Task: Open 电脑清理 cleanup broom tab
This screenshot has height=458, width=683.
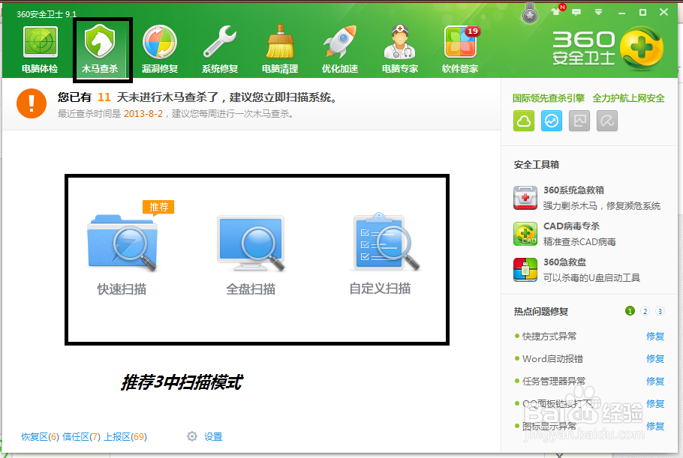Action: click(280, 49)
